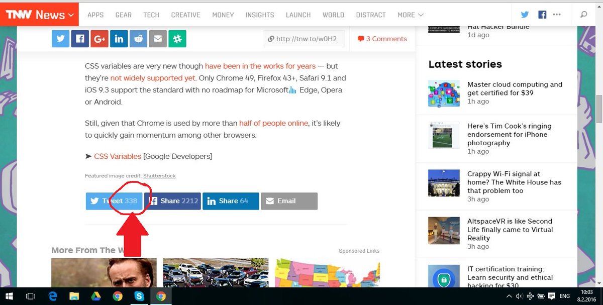This screenshot has width=603, height=305.
Task: Open the colored US map sponsored thumbnail
Action: (x=327, y=273)
